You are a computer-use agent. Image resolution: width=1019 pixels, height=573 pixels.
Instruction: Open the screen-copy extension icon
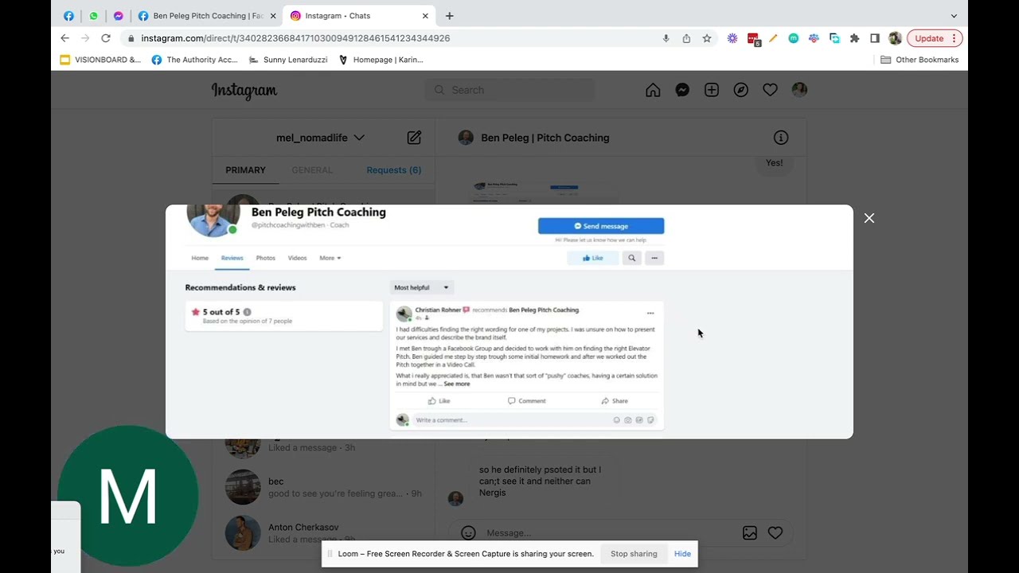(834, 38)
